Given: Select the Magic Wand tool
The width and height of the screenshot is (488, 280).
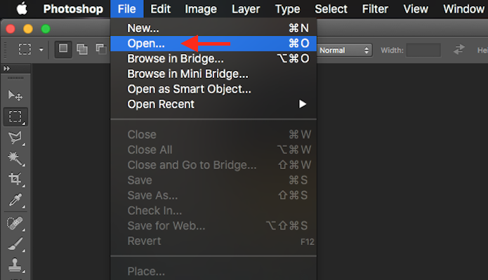Looking at the screenshot, I should [15, 159].
